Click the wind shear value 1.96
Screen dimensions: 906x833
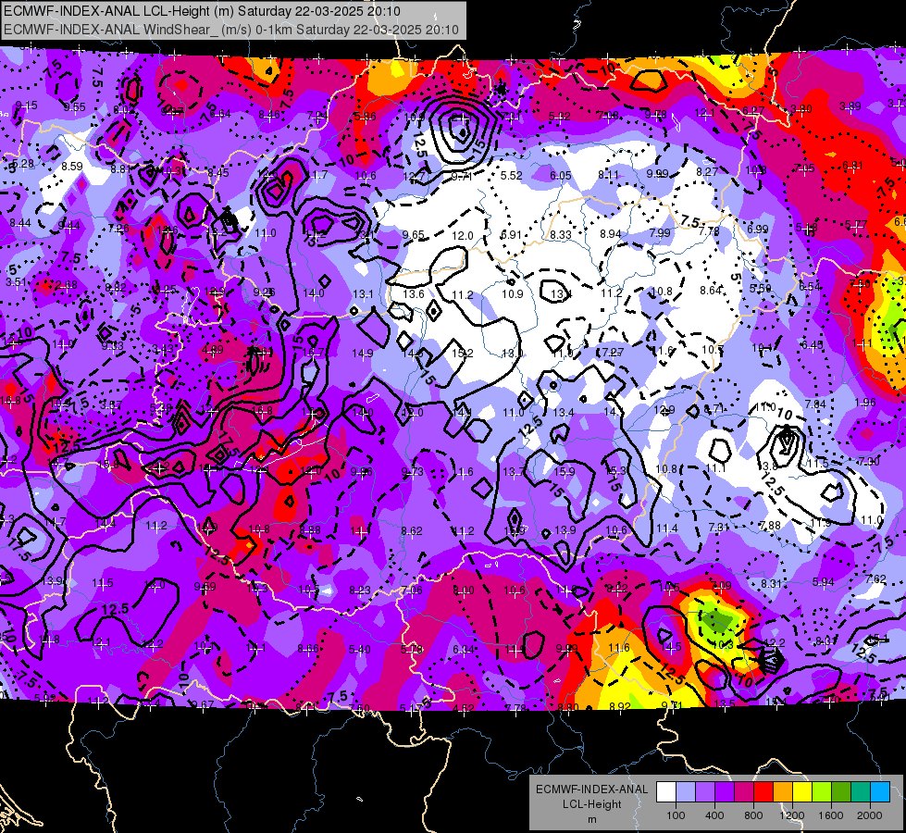point(865,402)
